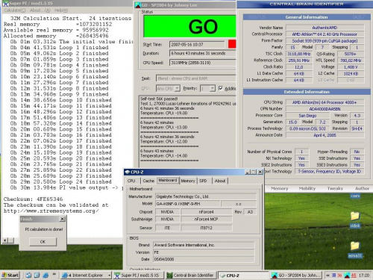Click the red 46 tray icon

click(354, 276)
